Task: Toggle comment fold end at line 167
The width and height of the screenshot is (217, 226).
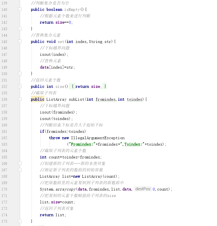Action: [20, 170]
